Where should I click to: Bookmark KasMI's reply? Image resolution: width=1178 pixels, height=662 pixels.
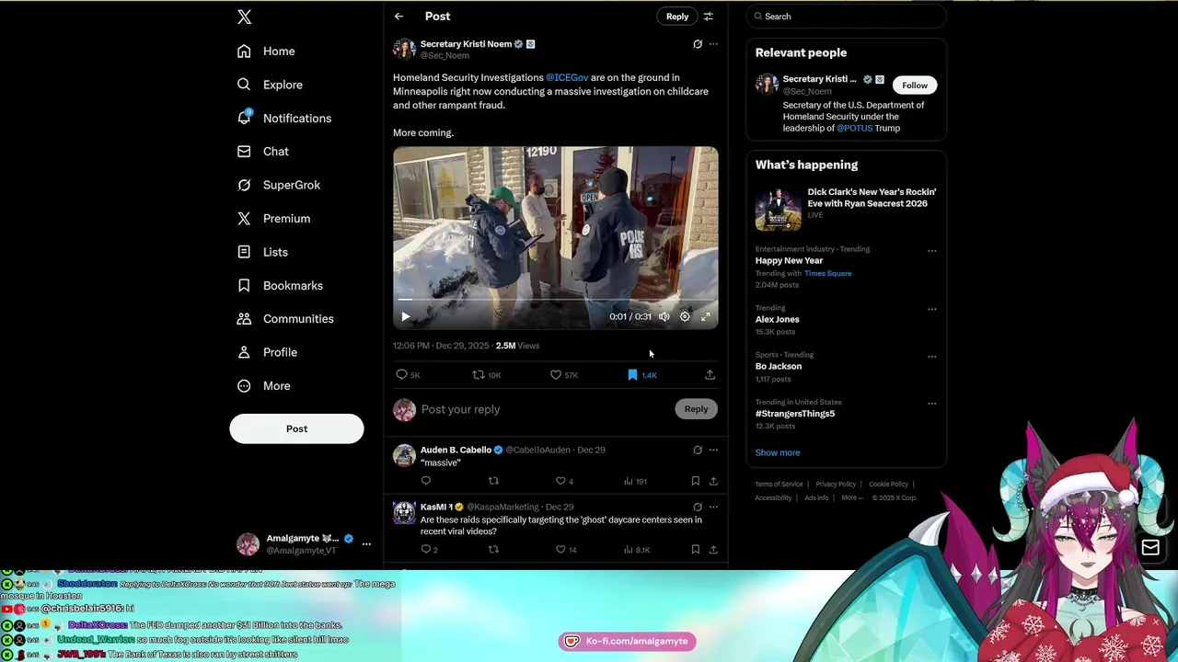(696, 550)
